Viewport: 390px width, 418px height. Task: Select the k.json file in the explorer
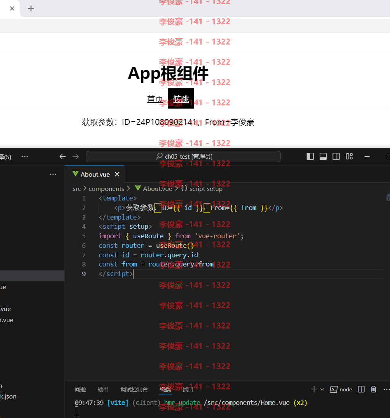(8, 397)
